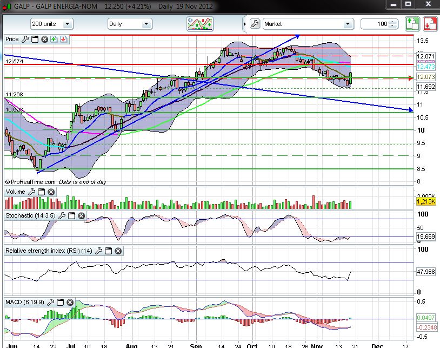Image resolution: width=440 pixels, height=348 pixels.
Task: Click the 12.871 price axis label
Action: pyautogui.click(x=426, y=56)
